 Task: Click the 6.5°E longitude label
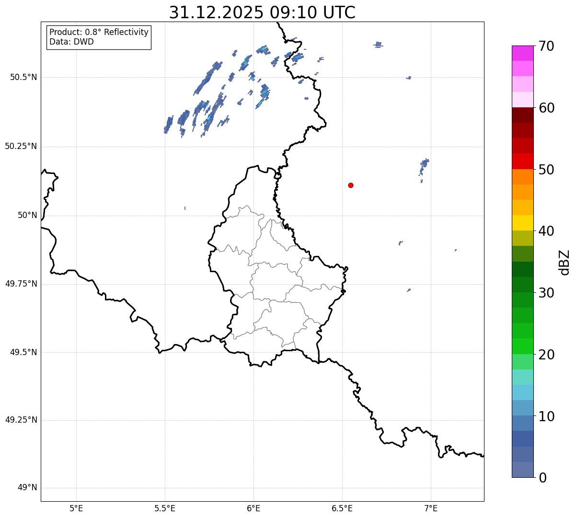(342, 508)
